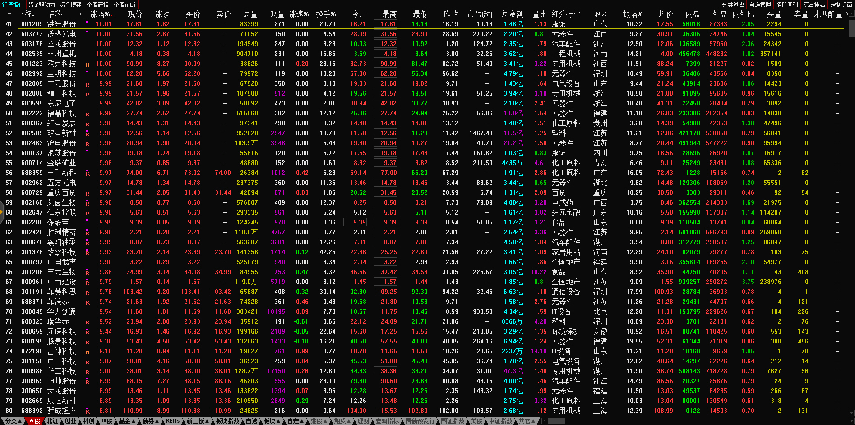Click the 分类过滤 button
Image resolution: width=855 pixels, height=425 pixels.
(733, 5)
